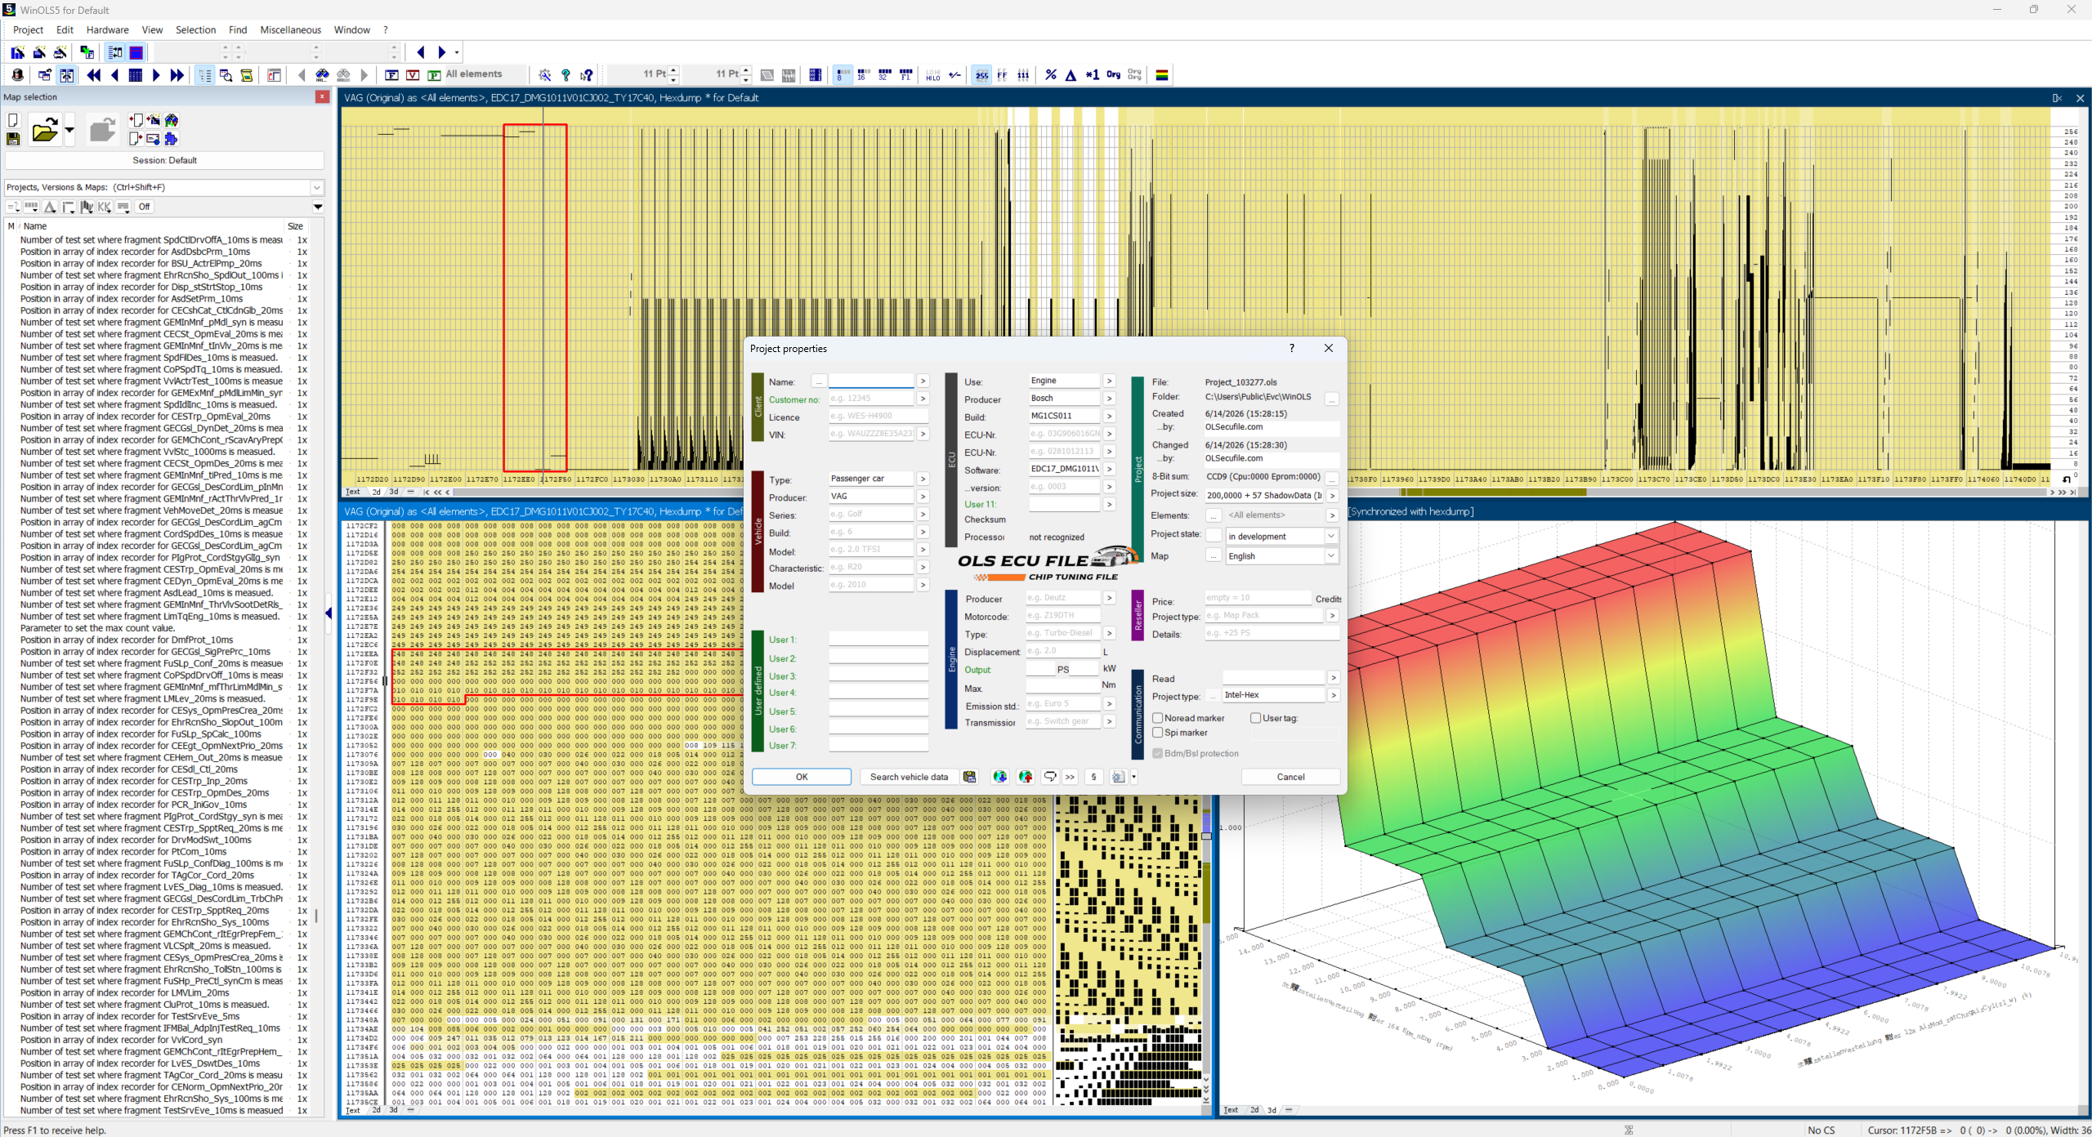Click the yellow open folder icon
This screenshot has width=2092, height=1137.
(x=44, y=130)
